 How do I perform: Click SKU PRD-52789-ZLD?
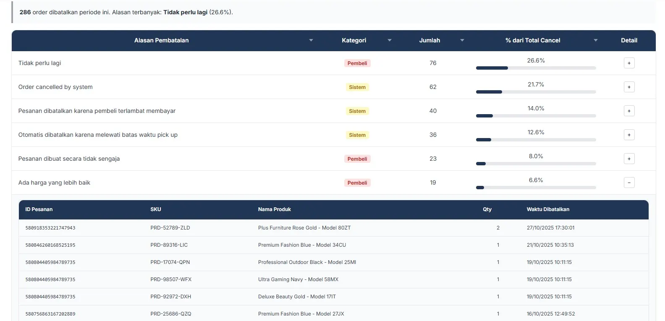tap(170, 228)
